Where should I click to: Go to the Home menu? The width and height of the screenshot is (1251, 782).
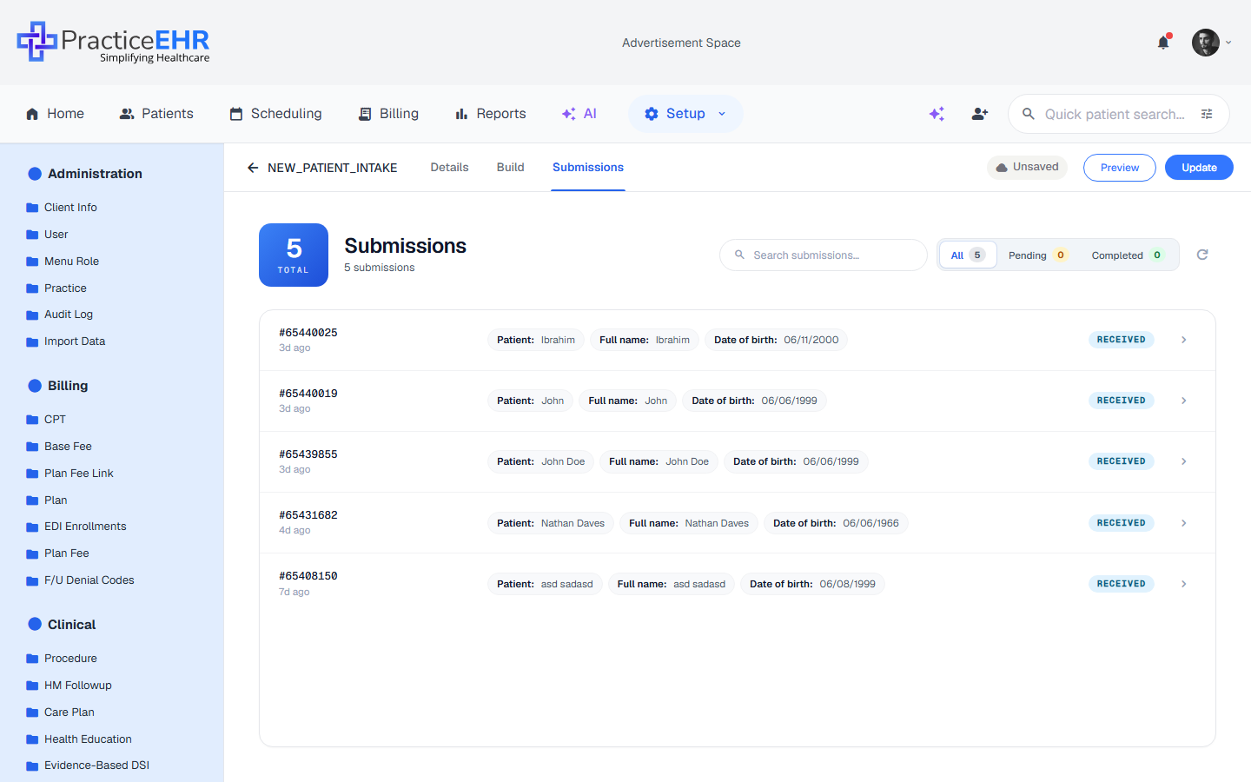click(x=55, y=114)
